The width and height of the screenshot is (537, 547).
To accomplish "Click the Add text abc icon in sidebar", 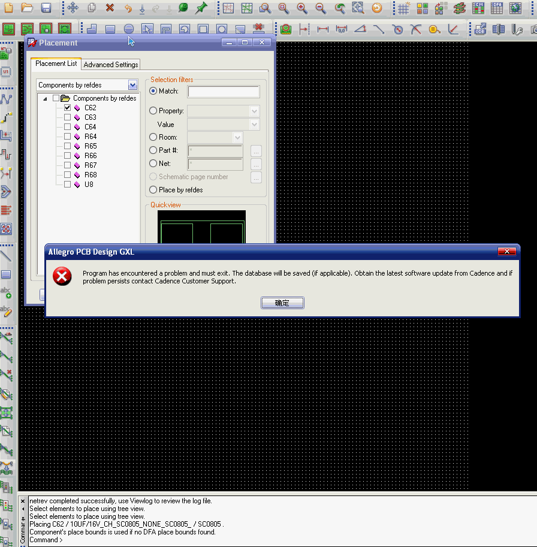I will coord(6,292).
